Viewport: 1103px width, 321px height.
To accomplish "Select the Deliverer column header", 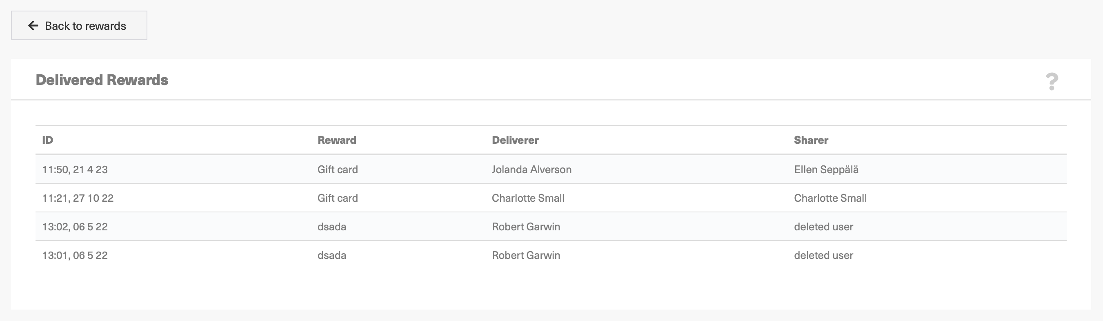I will (x=515, y=140).
